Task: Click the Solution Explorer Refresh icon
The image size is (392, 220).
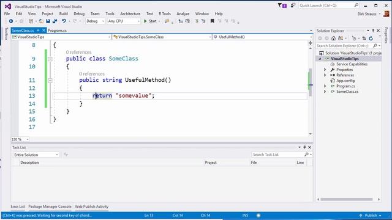Action: coord(371,38)
